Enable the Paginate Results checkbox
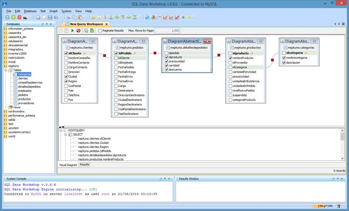Viewport: 349px width, 211px height. click(x=100, y=31)
